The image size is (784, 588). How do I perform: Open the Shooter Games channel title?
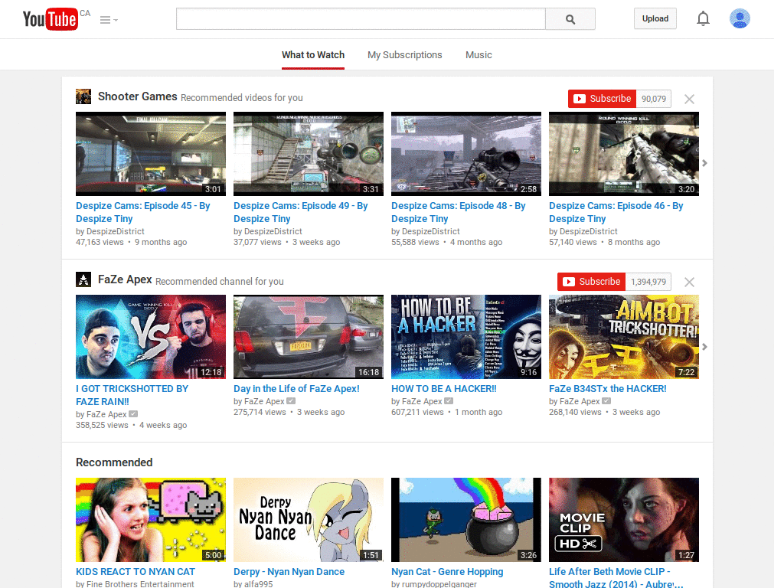(138, 96)
